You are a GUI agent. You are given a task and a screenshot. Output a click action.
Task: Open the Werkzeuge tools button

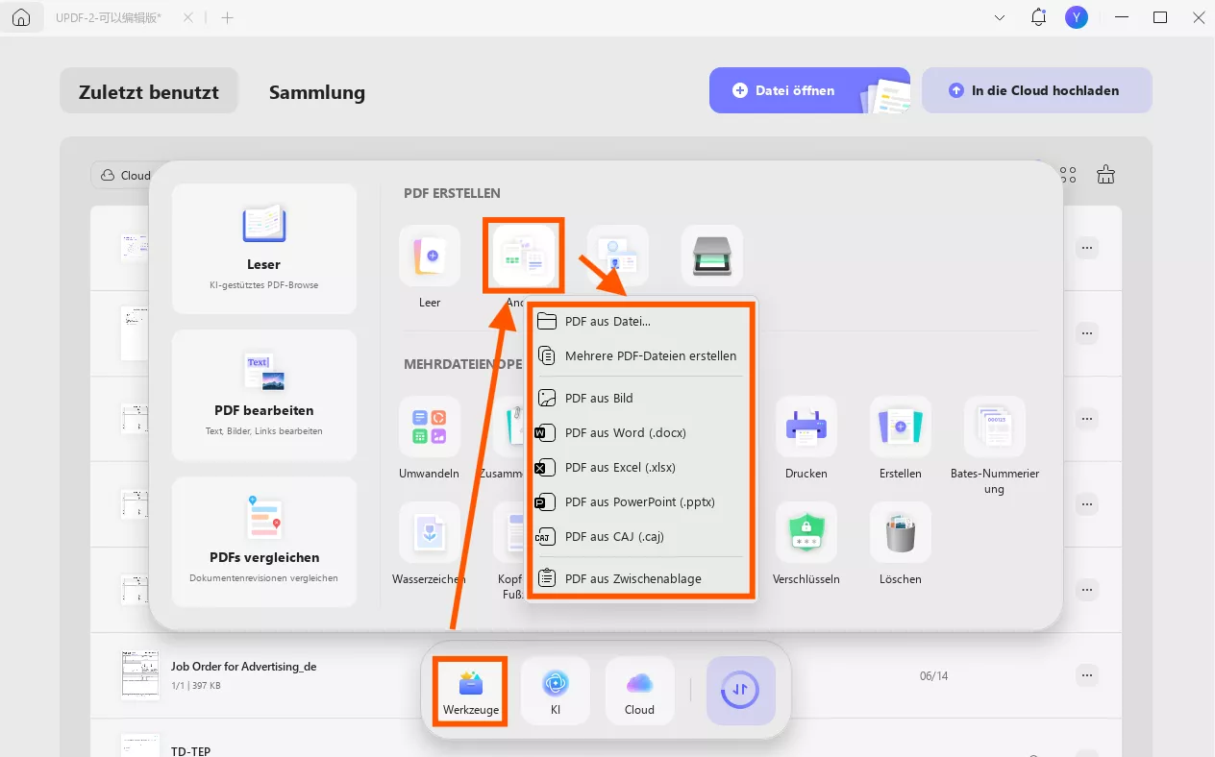point(471,691)
